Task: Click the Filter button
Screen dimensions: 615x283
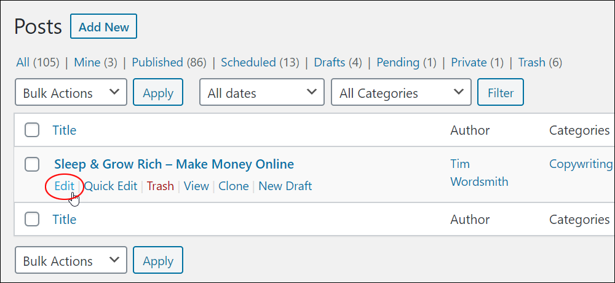Action: [501, 92]
